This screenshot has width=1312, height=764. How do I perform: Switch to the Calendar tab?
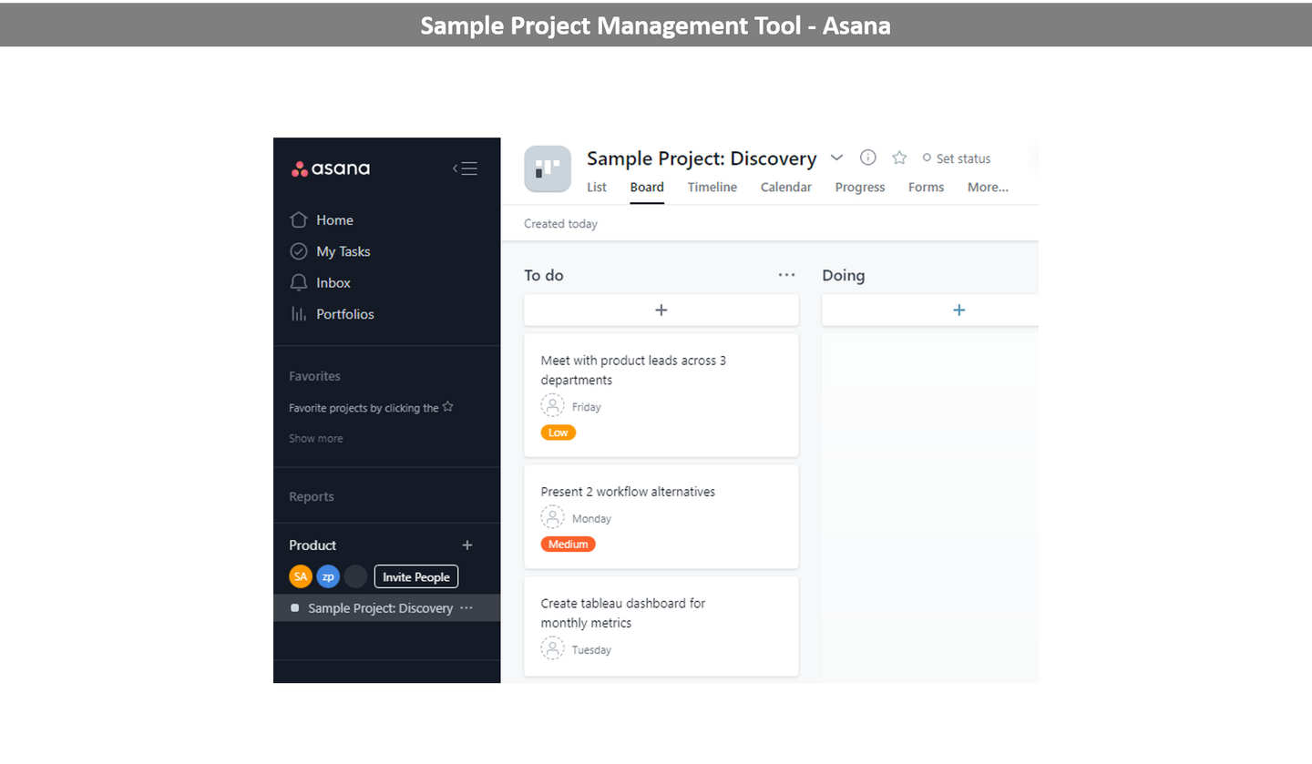coord(786,188)
